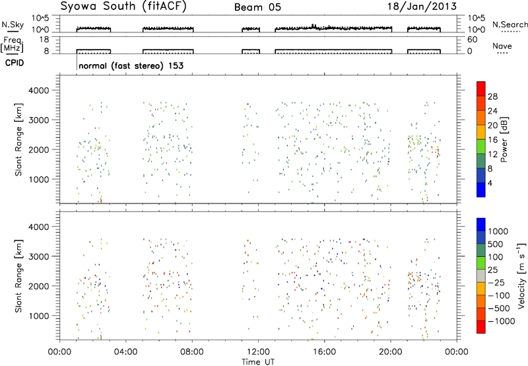This screenshot has width=528, height=366.
Task: Click the blue bottom of Power colorbar
Action: (481, 190)
